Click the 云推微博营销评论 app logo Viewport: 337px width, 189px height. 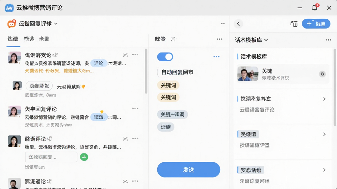9,8
